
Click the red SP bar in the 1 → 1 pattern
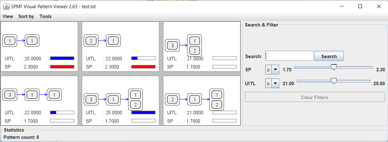coord(62,67)
